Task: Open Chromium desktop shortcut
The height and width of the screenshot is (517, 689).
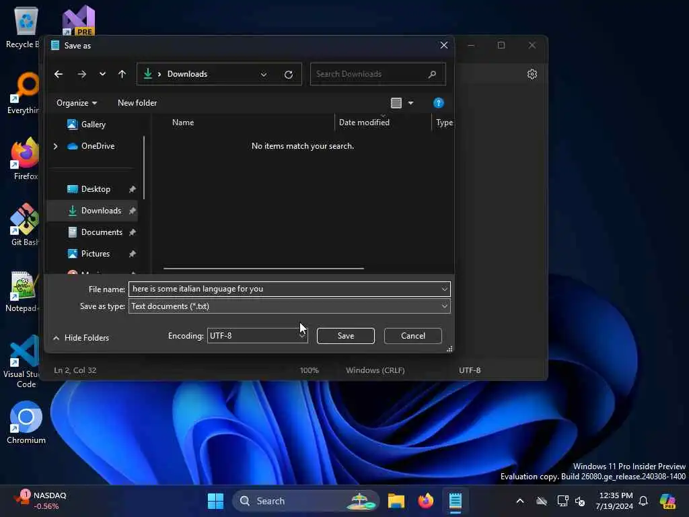Action: pyautogui.click(x=26, y=423)
